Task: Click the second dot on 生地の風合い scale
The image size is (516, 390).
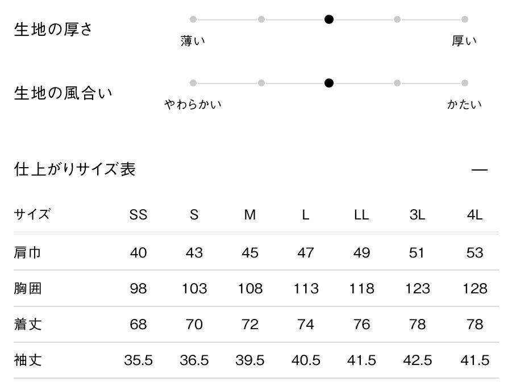Action: 261,83
